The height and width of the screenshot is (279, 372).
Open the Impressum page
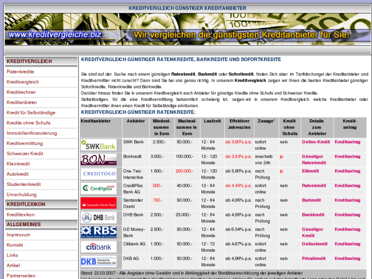[18, 235]
